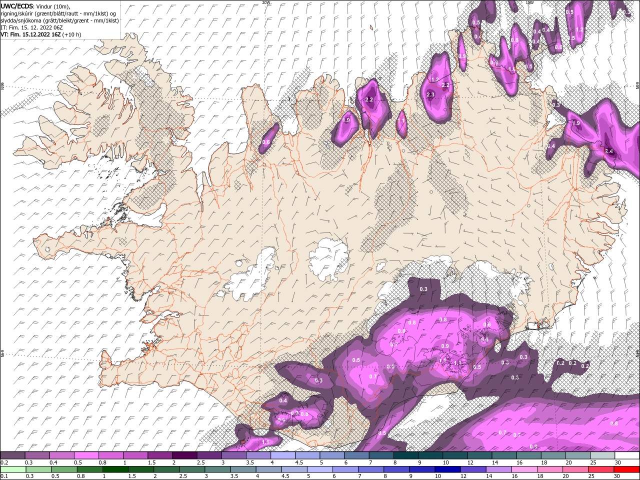Pick white snow swatch above 30
The width and height of the screenshot is (640, 480).
627,455
